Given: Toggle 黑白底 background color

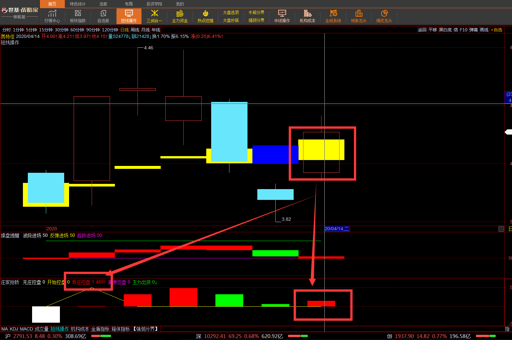Looking at the screenshot, I should 446,30.
